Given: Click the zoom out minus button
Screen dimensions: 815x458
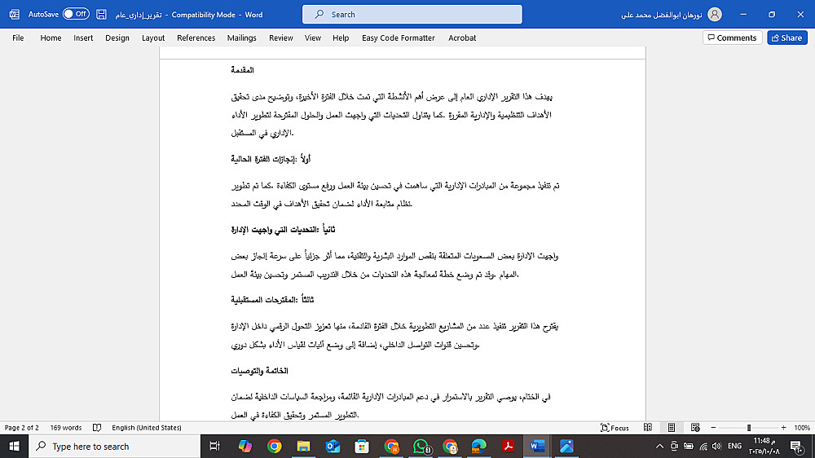Looking at the screenshot, I should tap(714, 428).
